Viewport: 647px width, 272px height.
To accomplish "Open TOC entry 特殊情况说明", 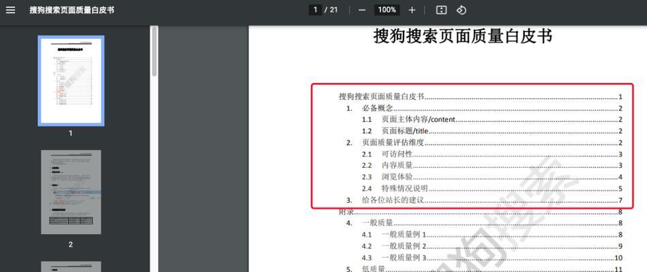I will coord(492,189).
